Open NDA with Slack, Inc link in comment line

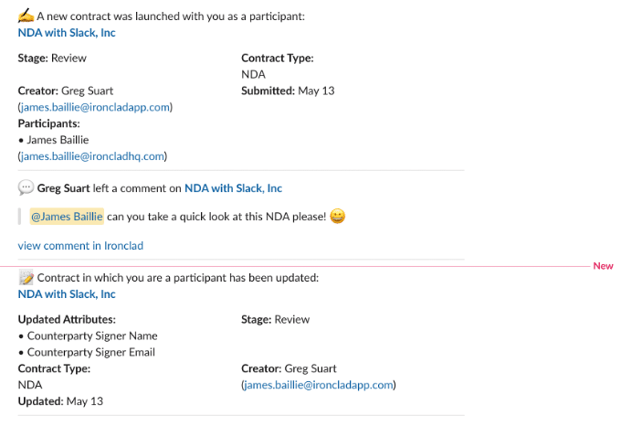coord(233,187)
